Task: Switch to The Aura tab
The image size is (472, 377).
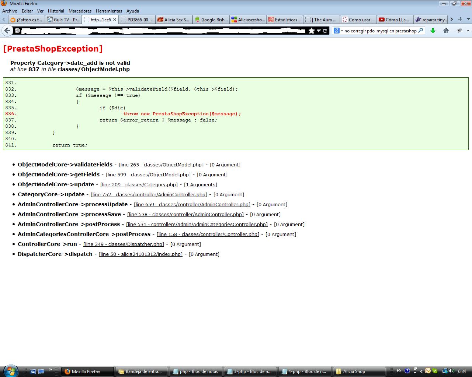Action: [x=322, y=20]
